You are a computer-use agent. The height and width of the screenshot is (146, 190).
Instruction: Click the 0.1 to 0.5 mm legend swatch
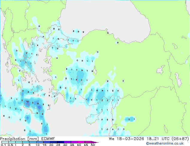click(x=5, y=142)
